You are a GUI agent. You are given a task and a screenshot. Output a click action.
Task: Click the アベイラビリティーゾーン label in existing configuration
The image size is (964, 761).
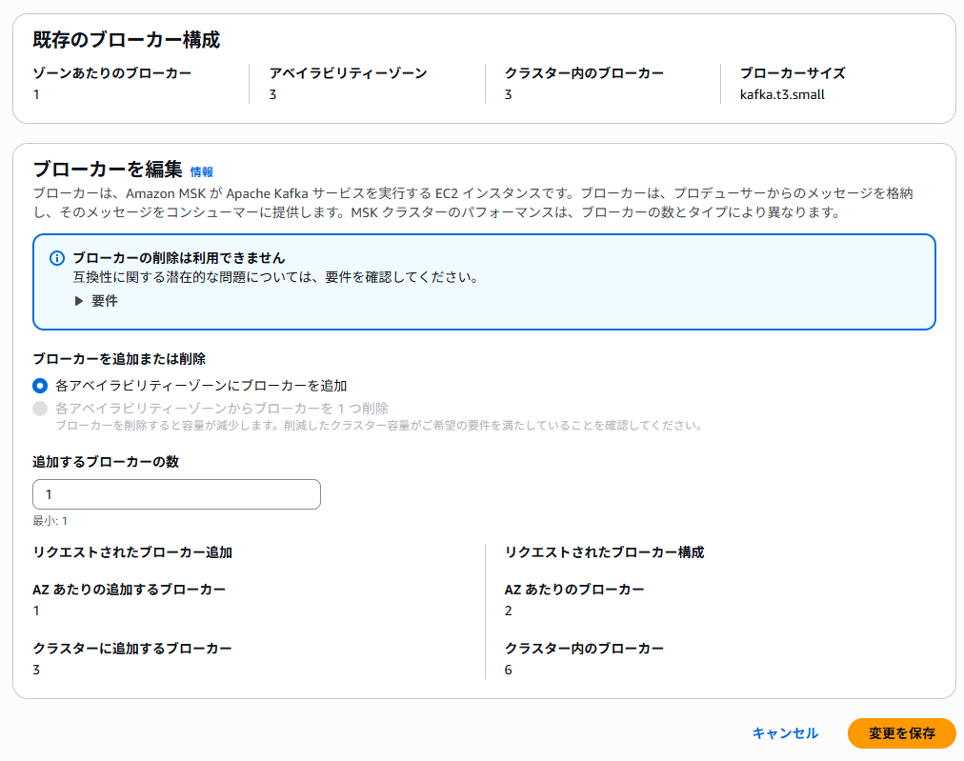pyautogui.click(x=348, y=73)
